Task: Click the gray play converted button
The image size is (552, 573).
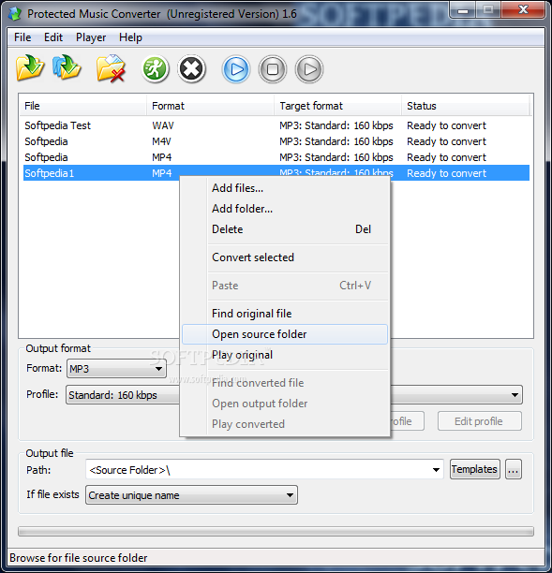Action: (x=309, y=68)
